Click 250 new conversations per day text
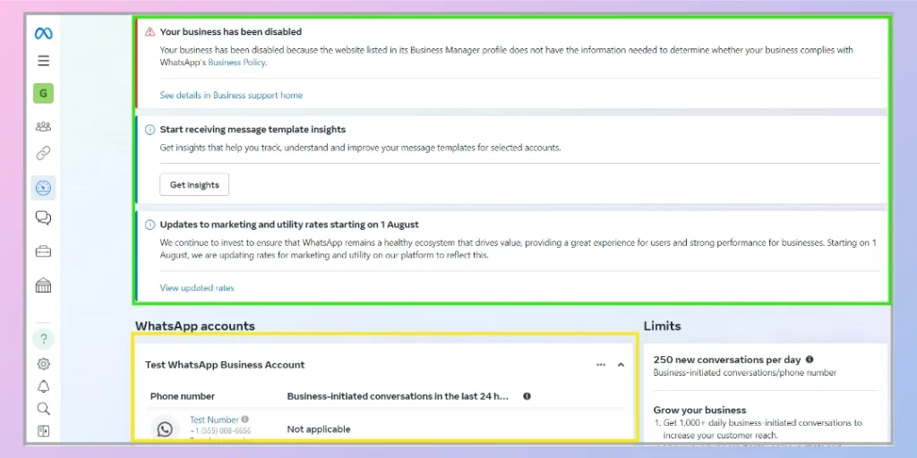This screenshot has width=917, height=458. (727, 360)
